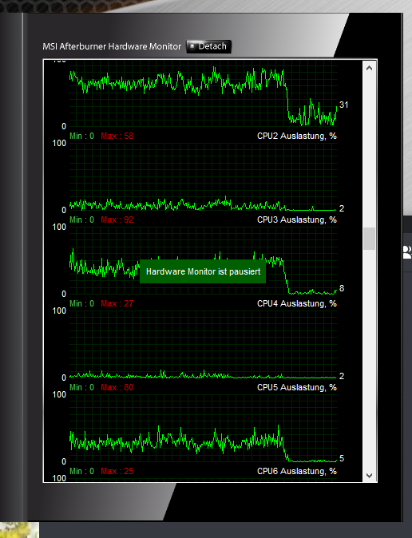Click the user icon at the right edge

pyautogui.click(x=407, y=252)
